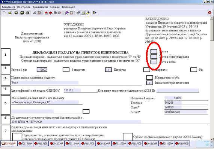Click the highlighted note toolbar icon
The image size is (214, 149).
coord(83,13)
